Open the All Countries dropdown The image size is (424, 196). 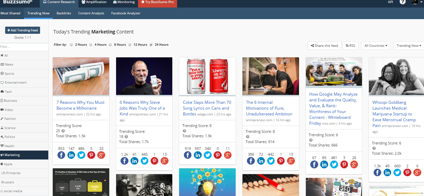click(x=376, y=45)
